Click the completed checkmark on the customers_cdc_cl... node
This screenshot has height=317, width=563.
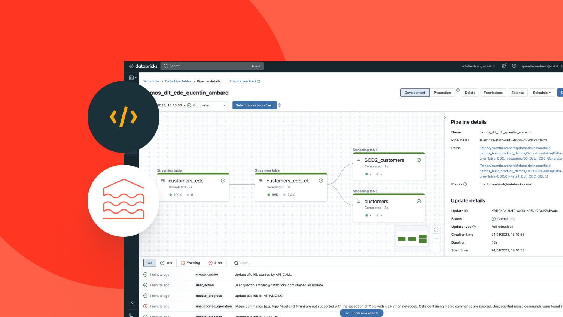tap(321, 181)
